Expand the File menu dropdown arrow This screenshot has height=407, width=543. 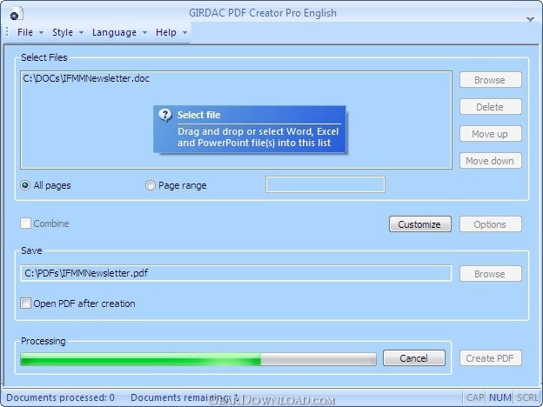(x=41, y=33)
